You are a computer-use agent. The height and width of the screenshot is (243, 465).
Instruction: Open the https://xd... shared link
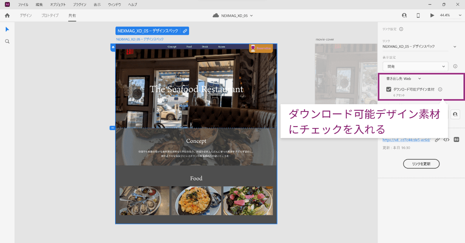406,140
